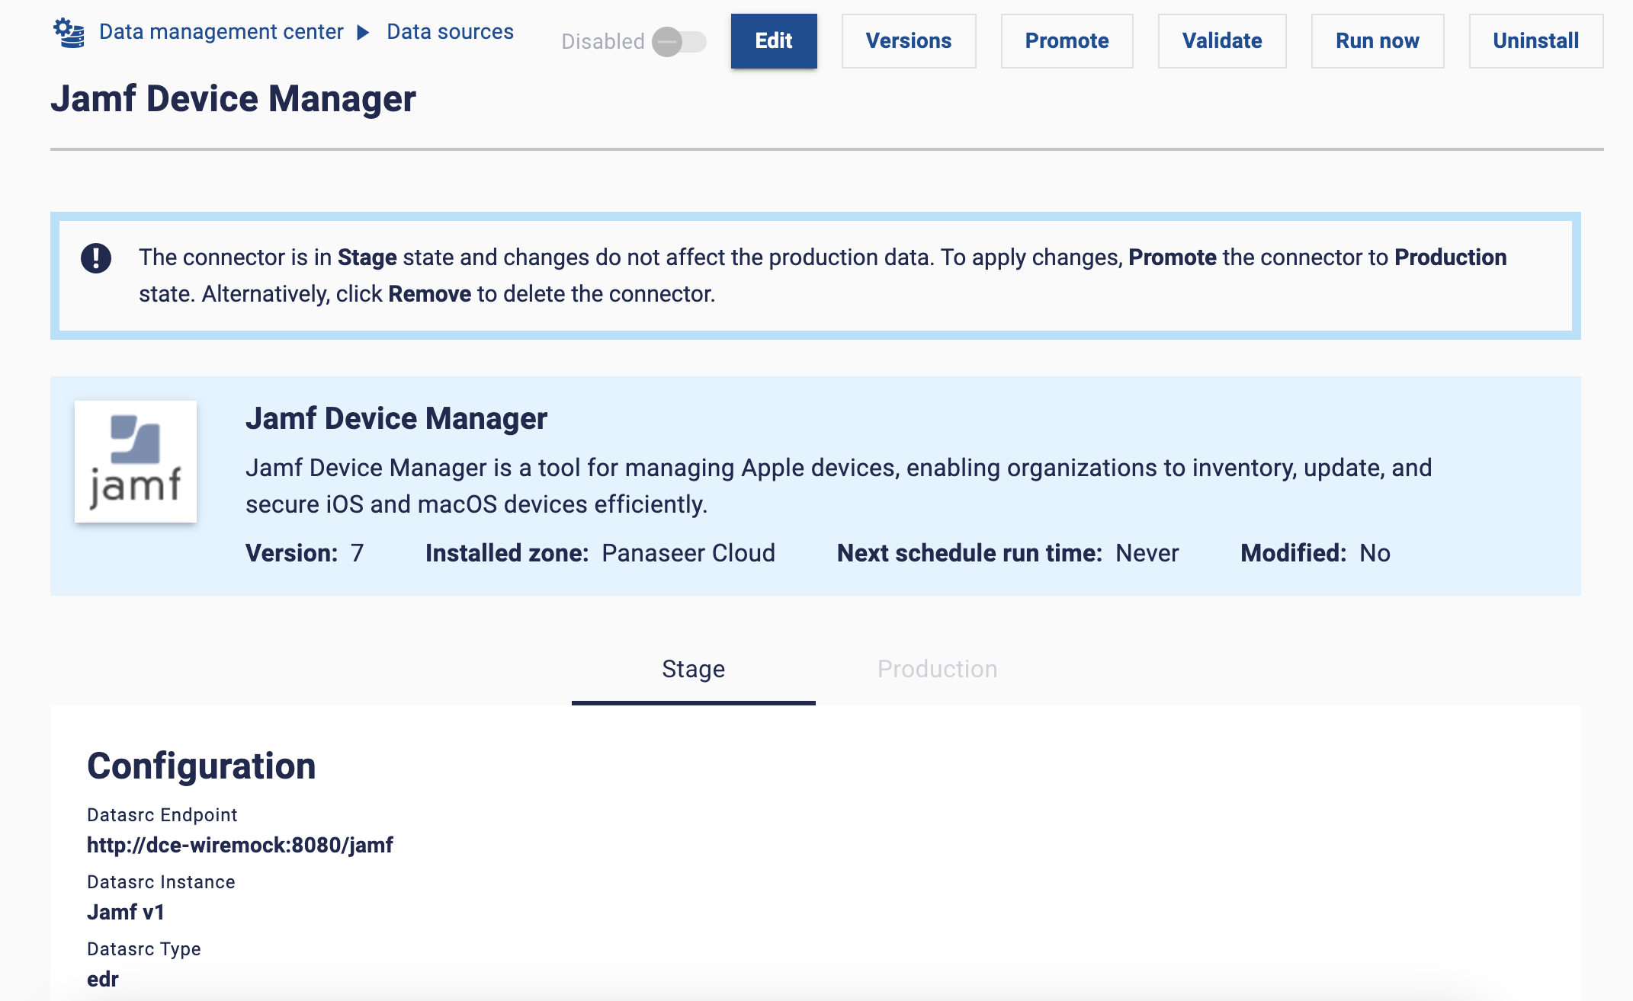Click the Datasrc Type field label
This screenshot has height=1001, width=1633.
[x=144, y=950]
